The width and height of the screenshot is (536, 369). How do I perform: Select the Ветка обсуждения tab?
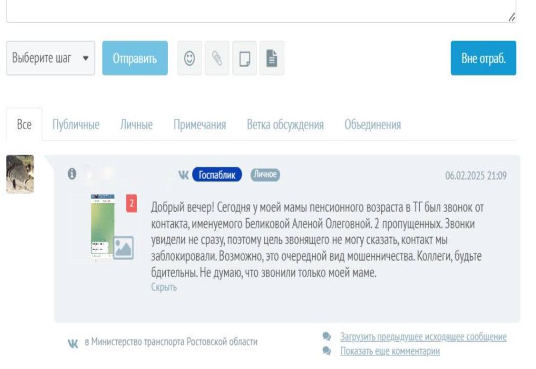point(285,125)
